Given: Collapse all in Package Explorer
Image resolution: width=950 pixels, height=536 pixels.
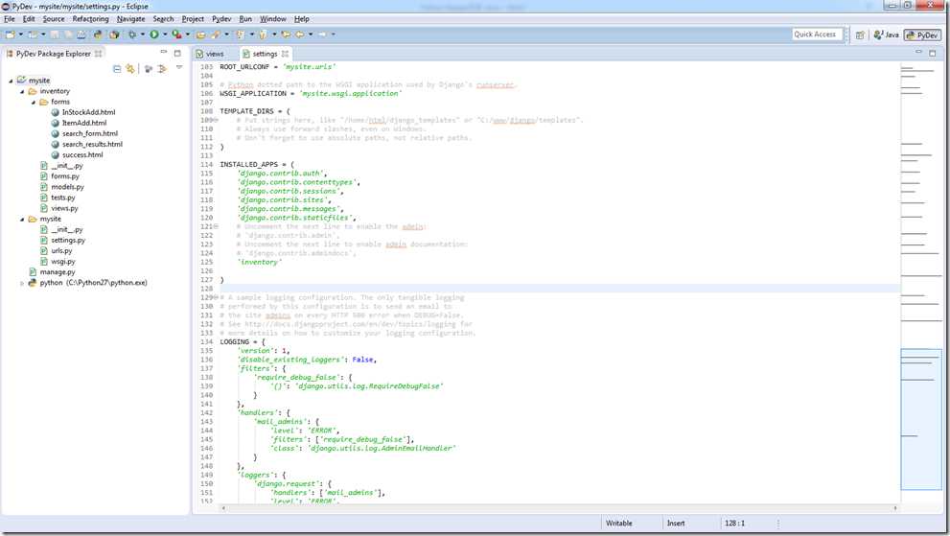Looking at the screenshot, I should [117, 69].
